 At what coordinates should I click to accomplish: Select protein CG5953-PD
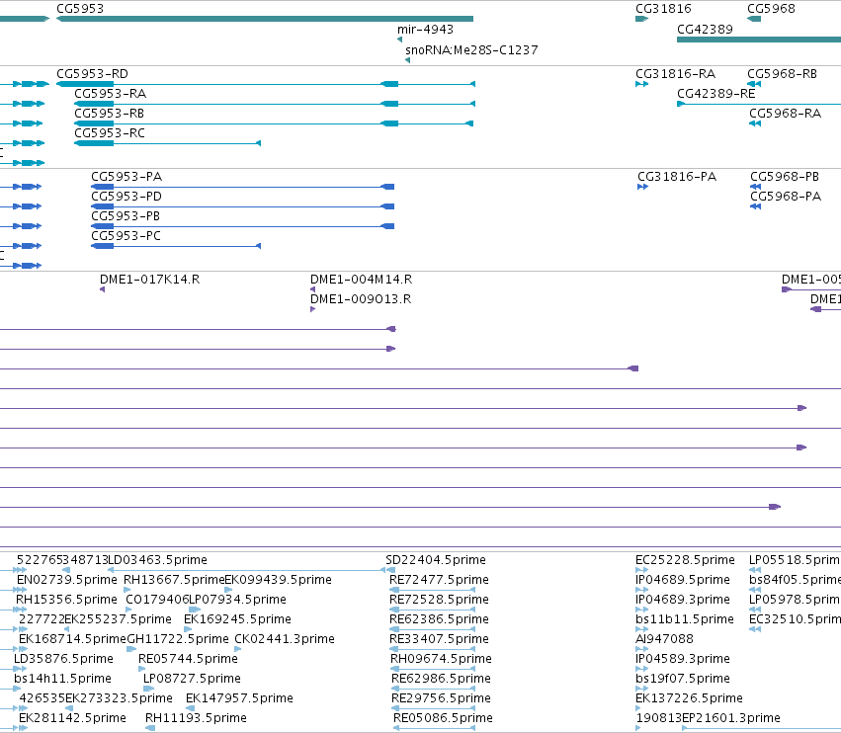126,197
